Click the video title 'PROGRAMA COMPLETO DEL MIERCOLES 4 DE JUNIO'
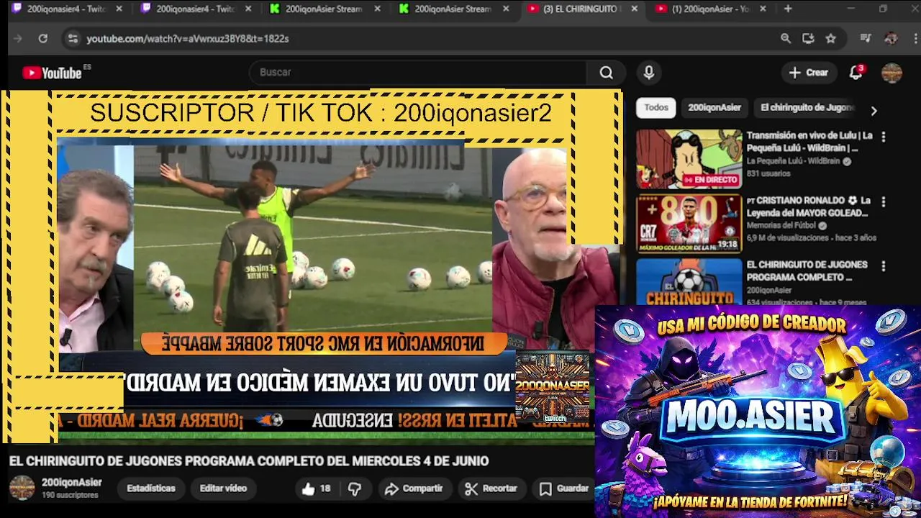This screenshot has height=518, width=921. (x=248, y=461)
